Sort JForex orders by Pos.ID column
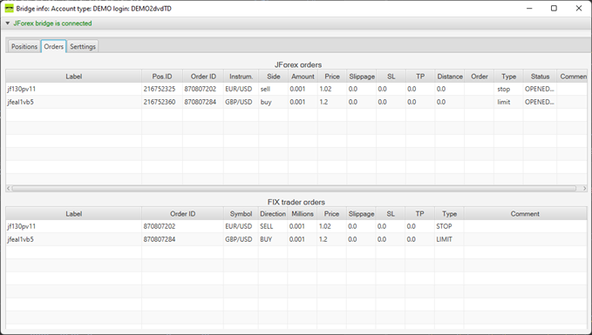592x335 pixels. (x=162, y=77)
